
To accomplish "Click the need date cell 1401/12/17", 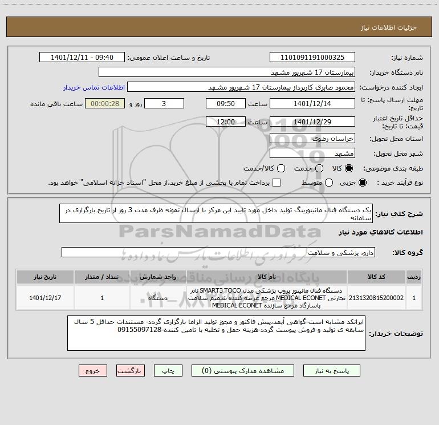I will [45, 298].
